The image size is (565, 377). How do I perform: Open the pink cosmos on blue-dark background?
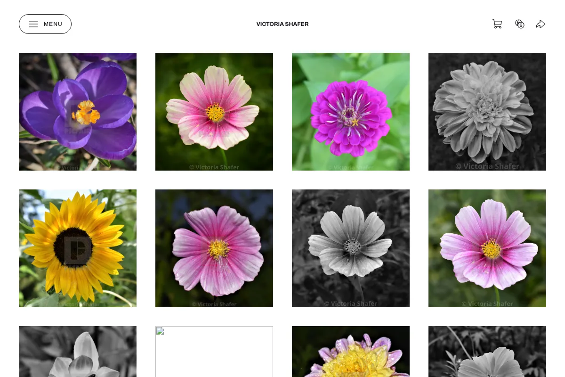pos(214,248)
